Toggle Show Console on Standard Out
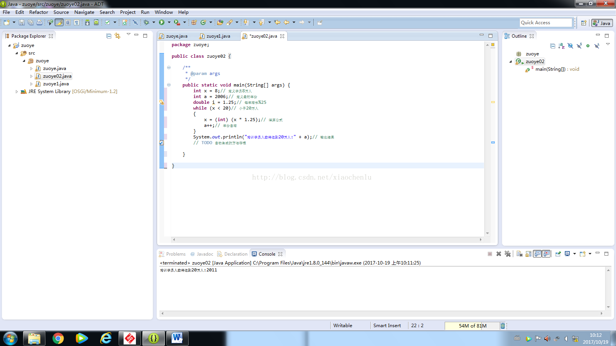The width and height of the screenshot is (616, 346). [x=537, y=254]
